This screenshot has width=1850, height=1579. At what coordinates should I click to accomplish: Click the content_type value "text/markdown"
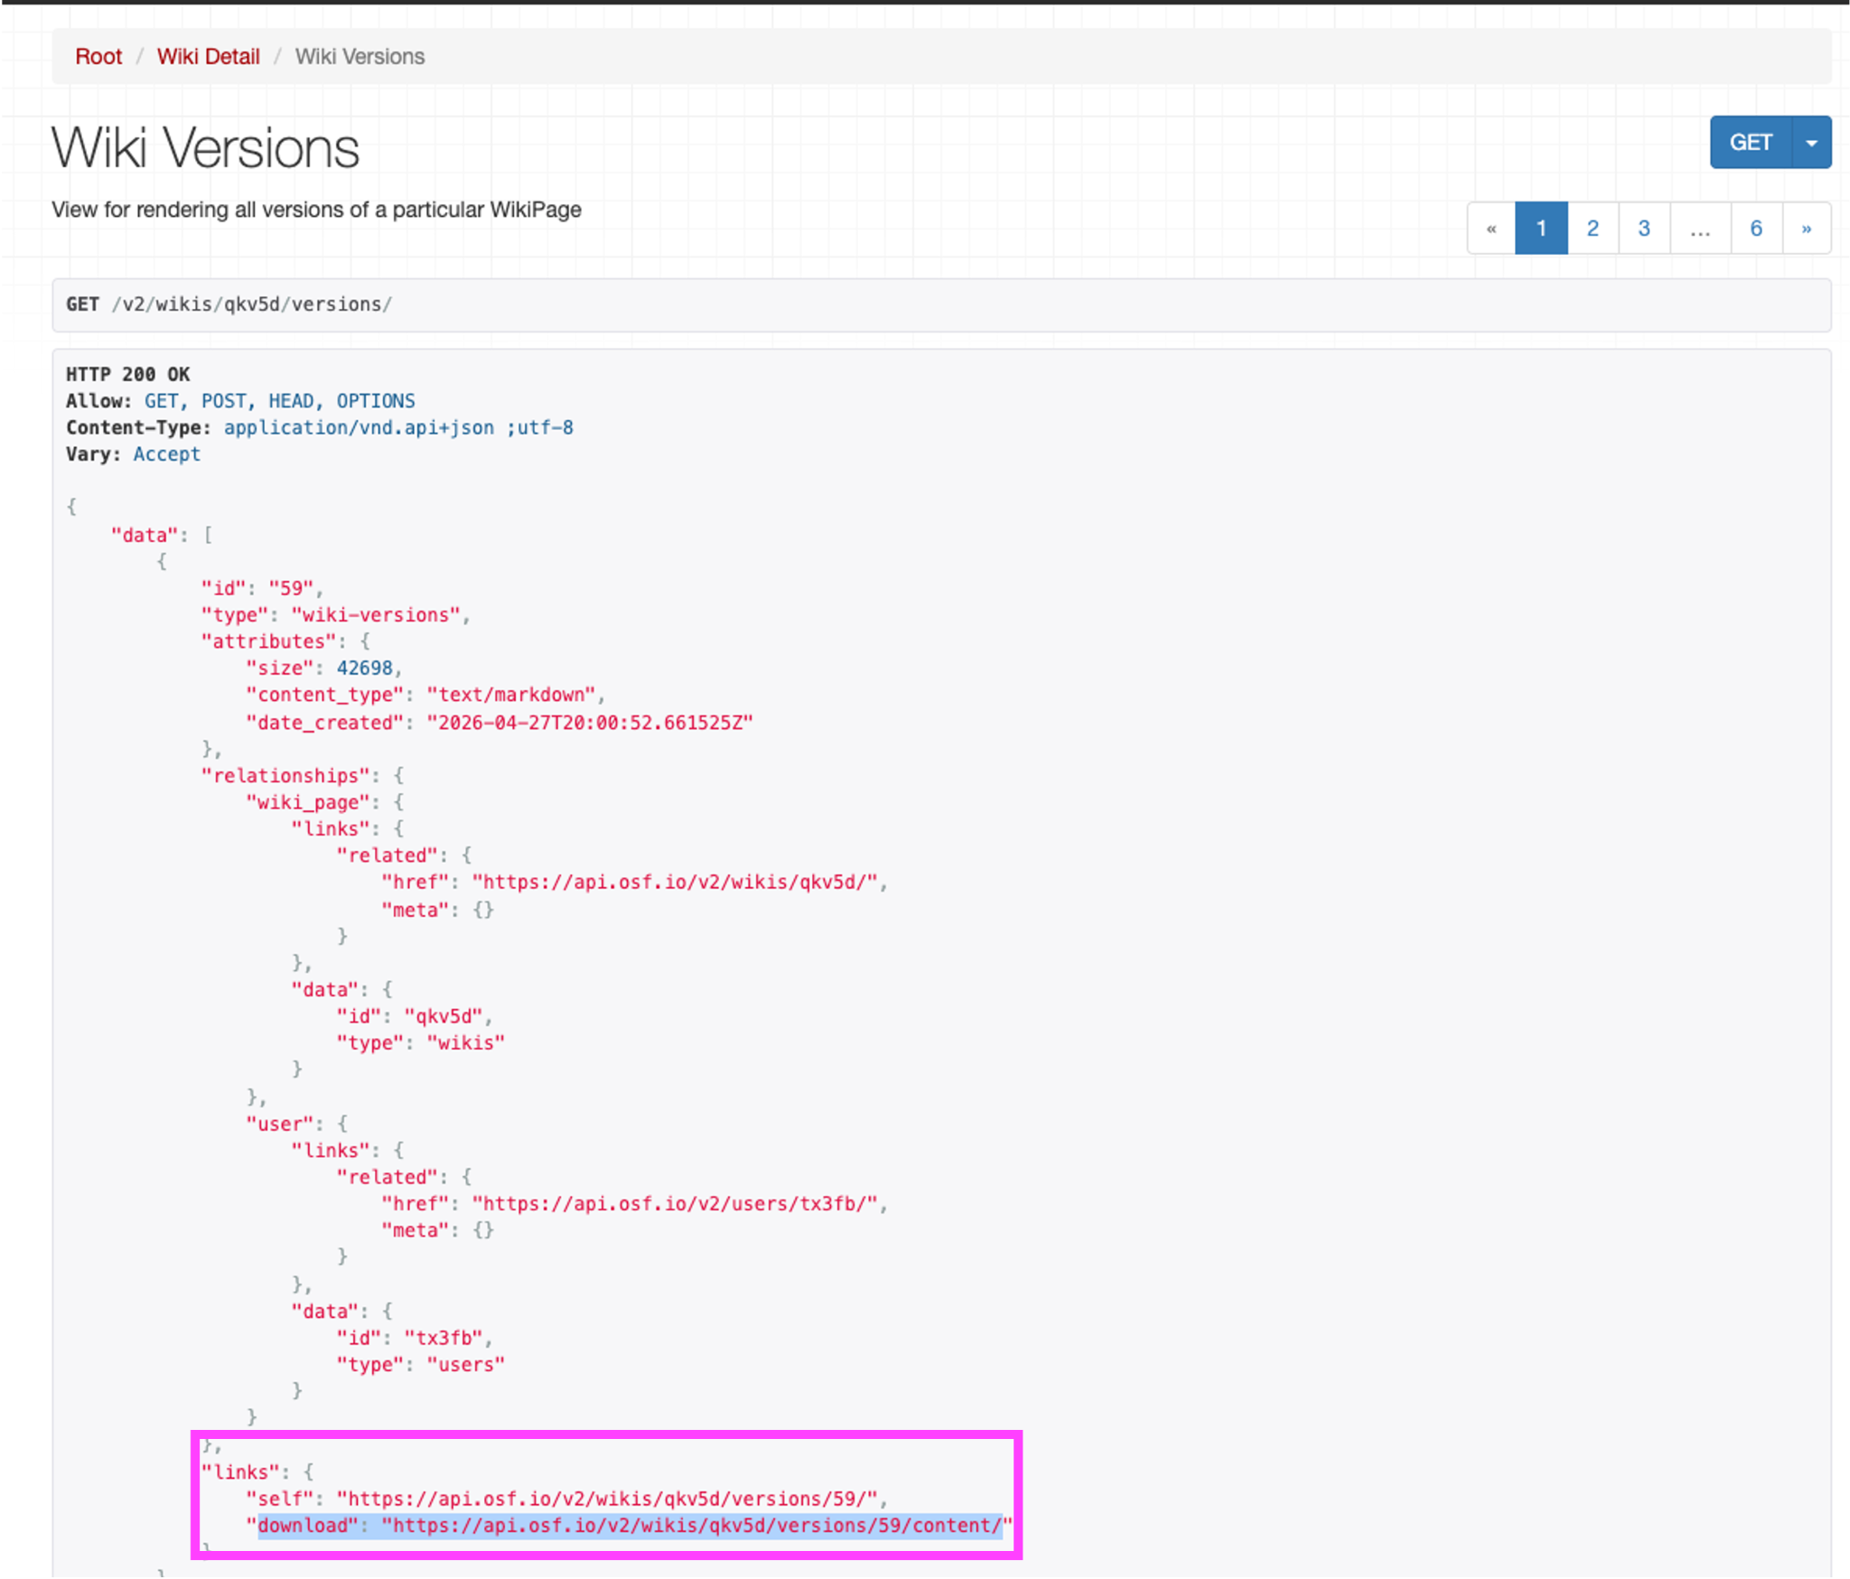pos(511,695)
